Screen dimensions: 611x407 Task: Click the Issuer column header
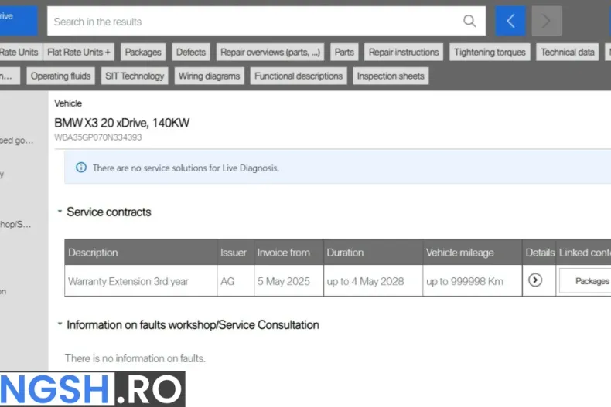point(235,252)
